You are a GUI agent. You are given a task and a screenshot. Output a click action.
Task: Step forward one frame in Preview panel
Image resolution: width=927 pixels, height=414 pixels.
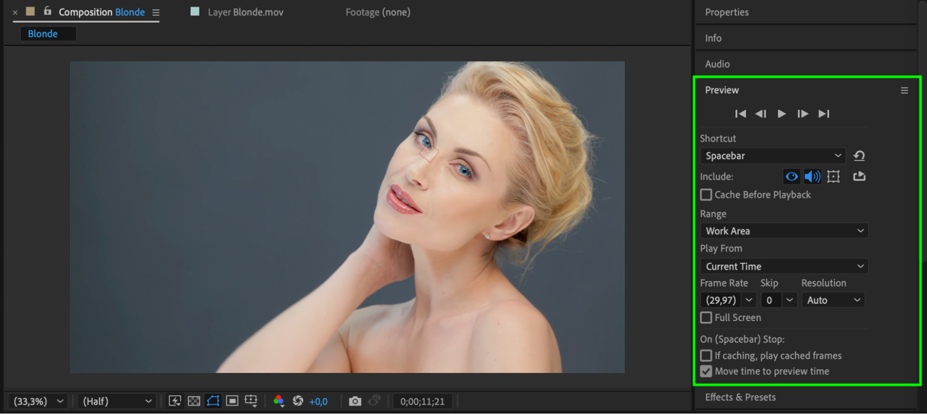coord(802,114)
